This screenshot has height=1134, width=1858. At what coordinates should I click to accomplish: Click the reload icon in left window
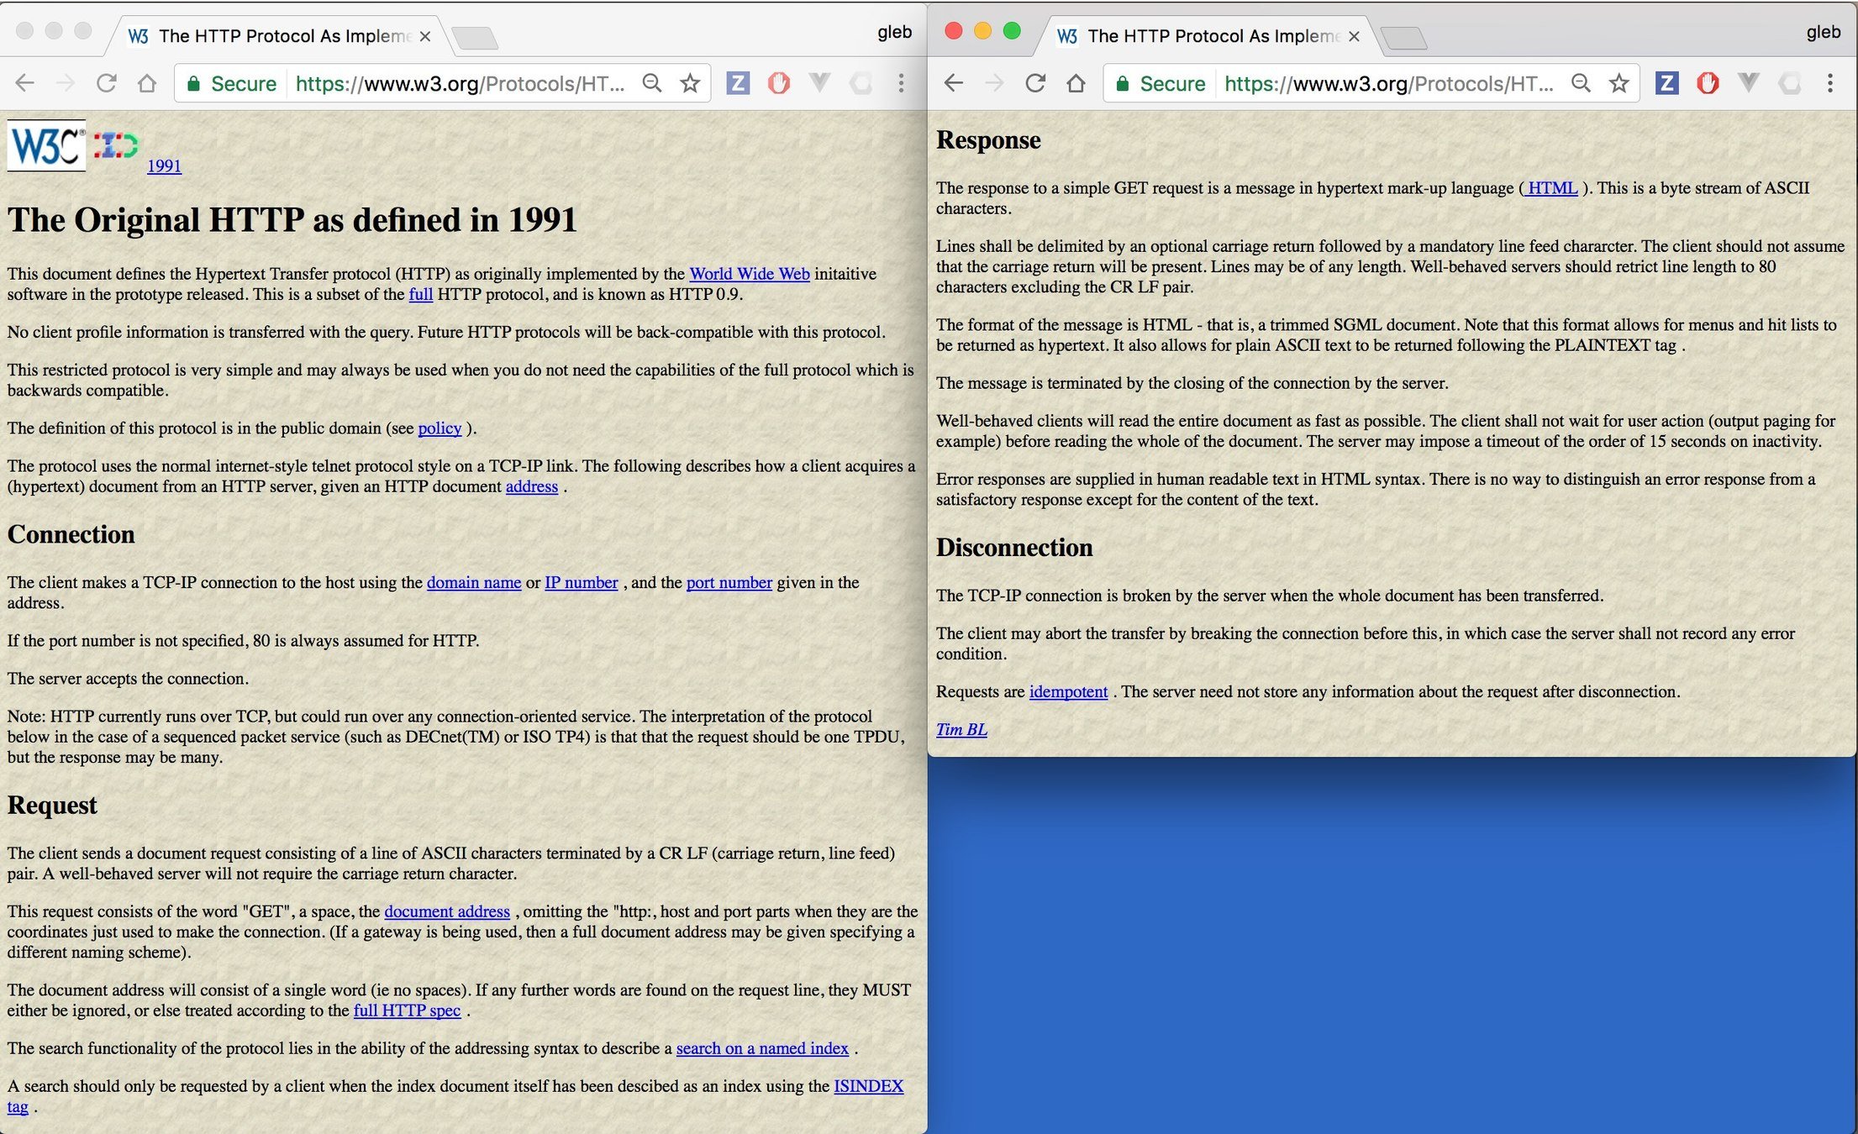click(106, 83)
